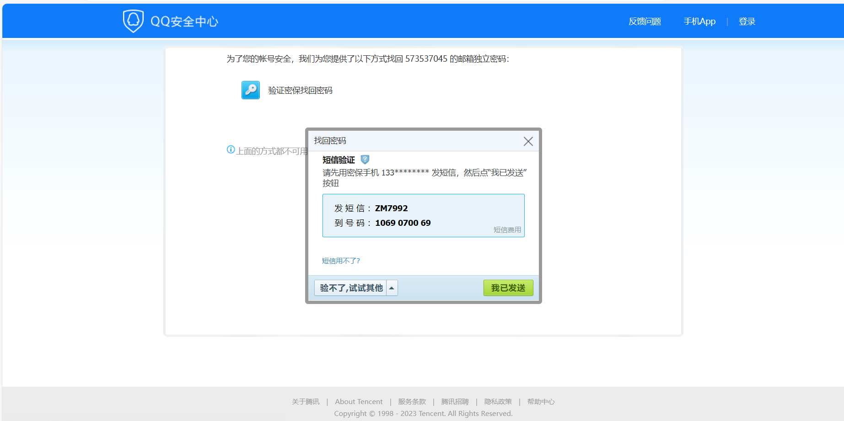The height and width of the screenshot is (421, 844).
Task: Open 关于腾讯 footer link
Action: [306, 401]
